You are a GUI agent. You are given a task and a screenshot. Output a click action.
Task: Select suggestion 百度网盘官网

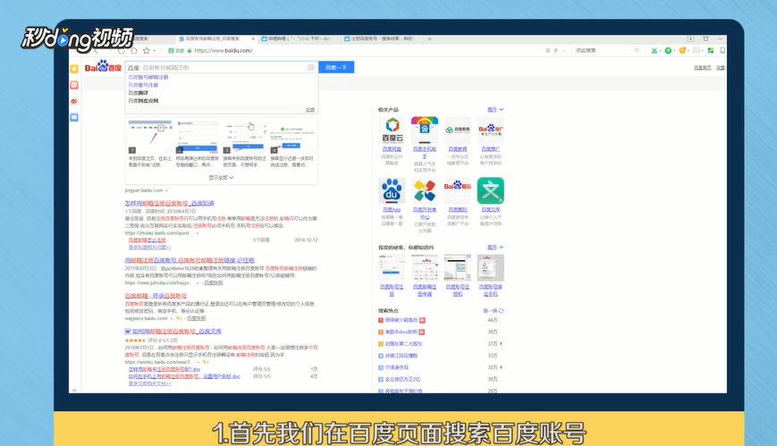coord(143,101)
